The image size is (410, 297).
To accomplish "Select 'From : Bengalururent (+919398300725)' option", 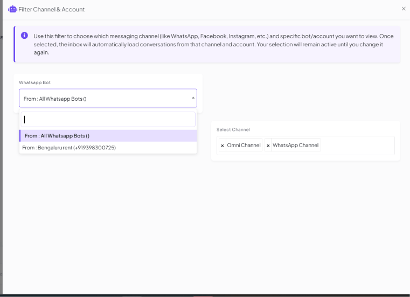I will tap(108, 148).
